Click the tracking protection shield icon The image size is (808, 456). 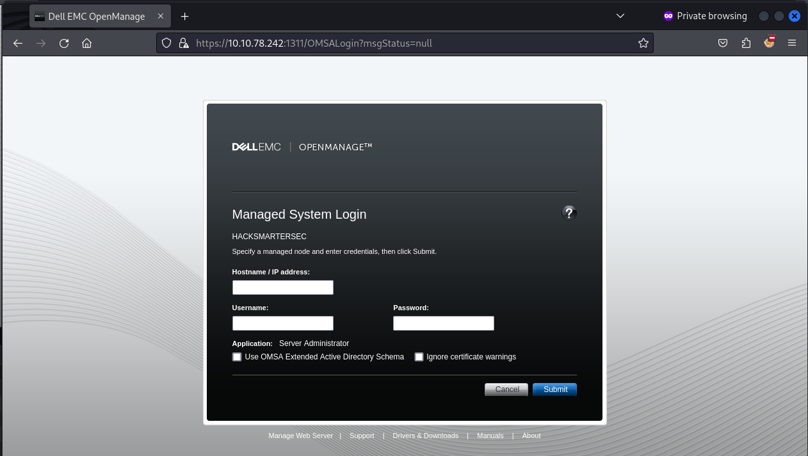click(x=166, y=43)
